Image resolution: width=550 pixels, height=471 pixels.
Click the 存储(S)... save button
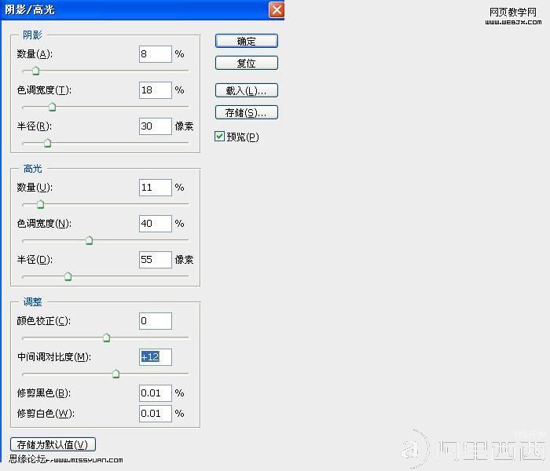click(246, 112)
